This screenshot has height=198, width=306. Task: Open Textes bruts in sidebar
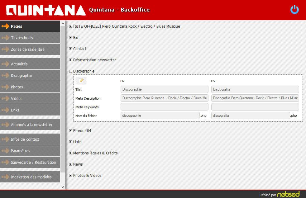(x=30, y=38)
